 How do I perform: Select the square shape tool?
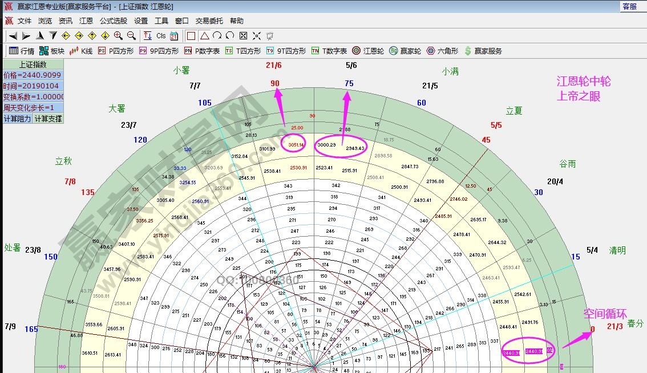pyautogui.click(x=191, y=35)
